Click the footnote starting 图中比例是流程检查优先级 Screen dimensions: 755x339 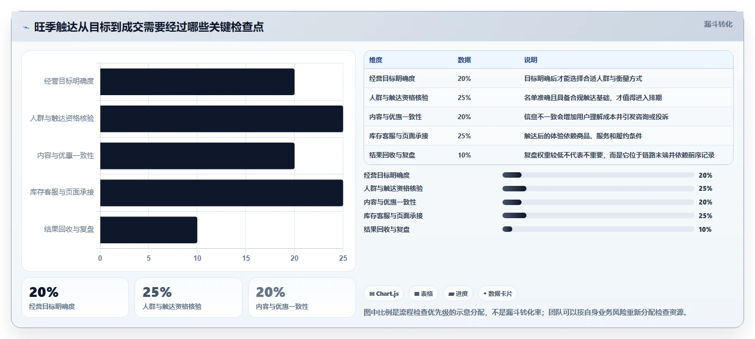[527, 313]
